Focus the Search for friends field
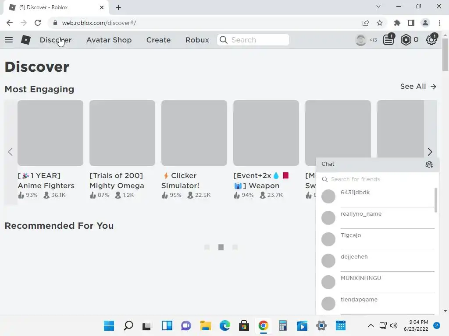 click(378, 179)
